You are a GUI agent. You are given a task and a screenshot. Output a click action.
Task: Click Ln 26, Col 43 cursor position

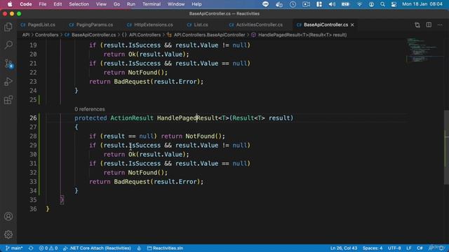344,248
